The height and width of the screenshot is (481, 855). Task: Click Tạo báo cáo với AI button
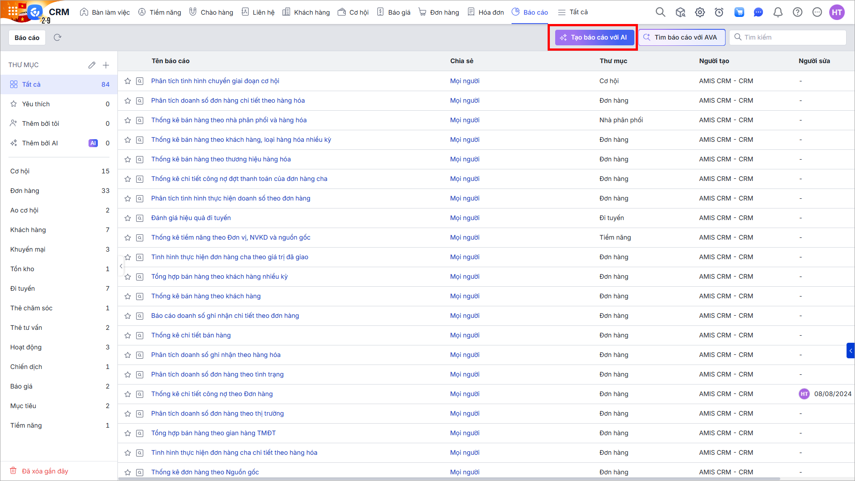pos(594,37)
